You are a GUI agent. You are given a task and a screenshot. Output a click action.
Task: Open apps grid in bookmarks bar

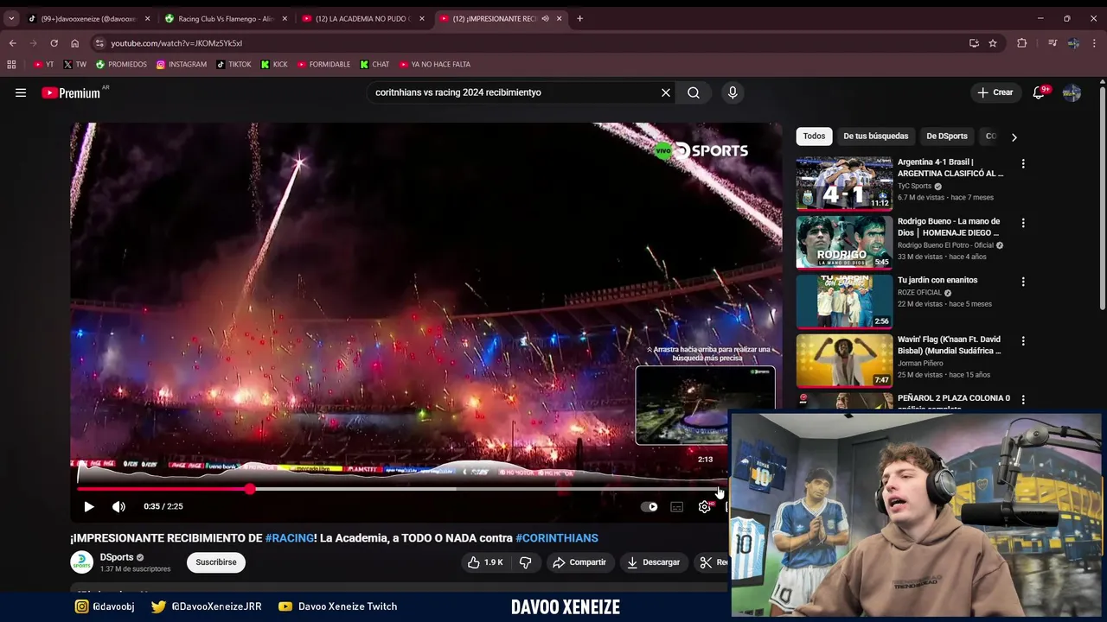(x=11, y=64)
